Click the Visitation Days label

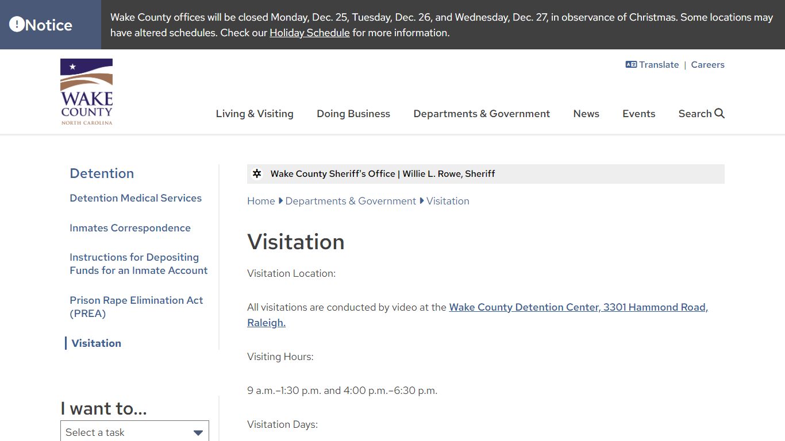[x=282, y=424]
